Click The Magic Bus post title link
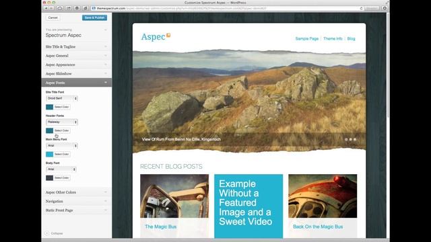Viewport: 431px width, 242px height. [x=161, y=227]
